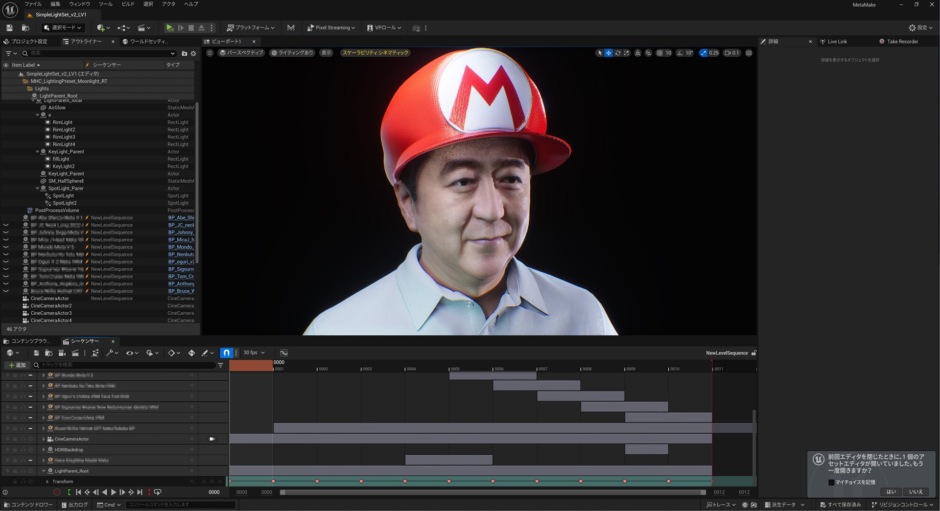Activate the Scale gizmo tool in viewport
The height and width of the screenshot is (511, 940).
click(627, 53)
